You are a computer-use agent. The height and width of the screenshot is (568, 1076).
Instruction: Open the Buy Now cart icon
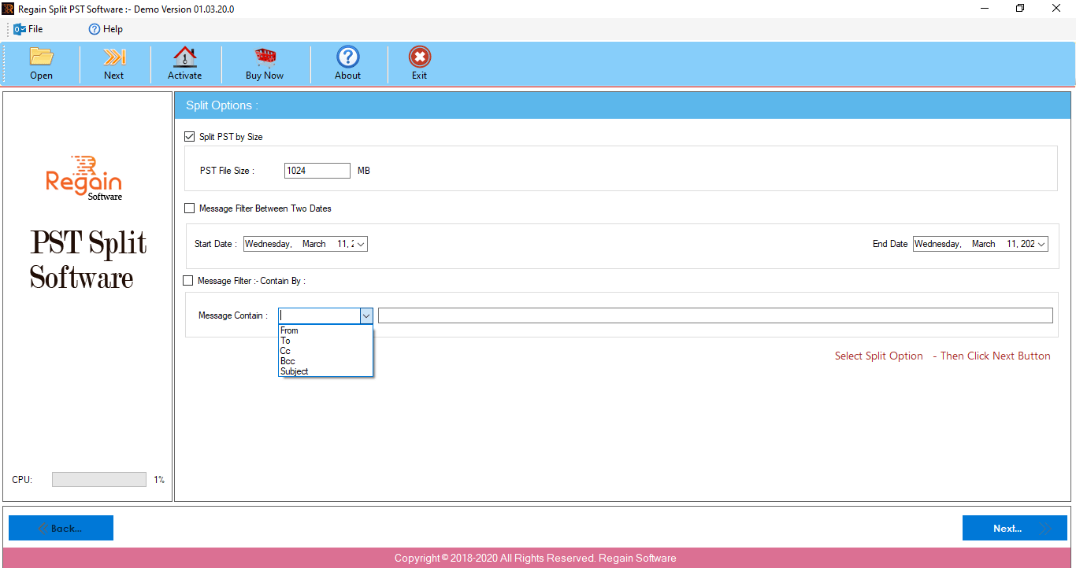tap(265, 57)
